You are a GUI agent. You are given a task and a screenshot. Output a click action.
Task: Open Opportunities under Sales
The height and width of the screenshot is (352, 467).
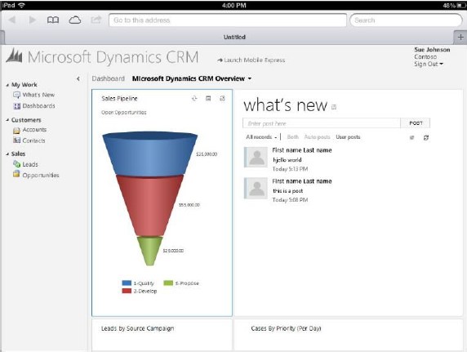pos(41,176)
